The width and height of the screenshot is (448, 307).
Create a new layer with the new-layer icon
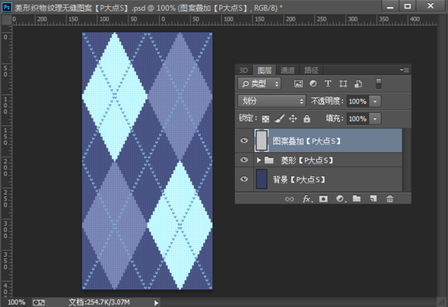tap(373, 199)
